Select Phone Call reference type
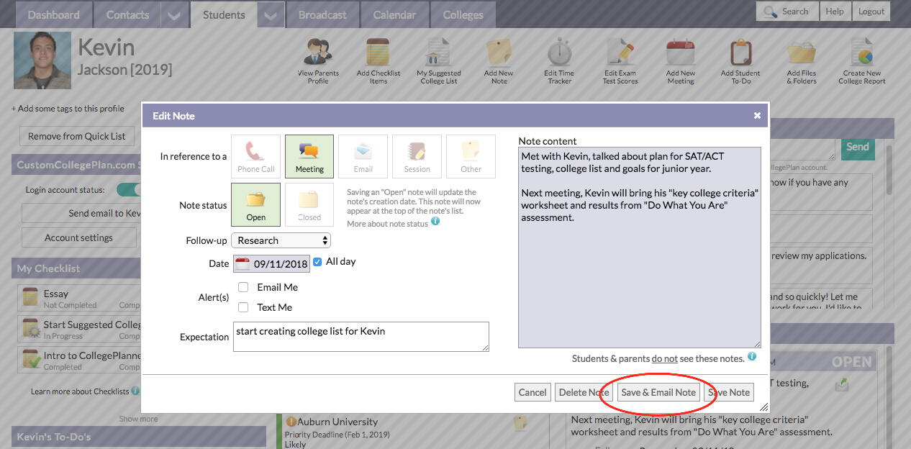The image size is (911, 449). tap(256, 156)
